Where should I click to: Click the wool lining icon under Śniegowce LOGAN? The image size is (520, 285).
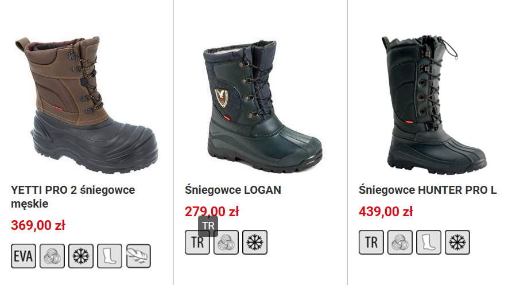pyautogui.click(x=226, y=242)
